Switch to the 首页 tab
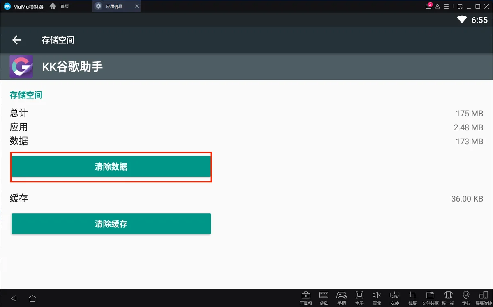The height and width of the screenshot is (307, 493). coord(59,7)
